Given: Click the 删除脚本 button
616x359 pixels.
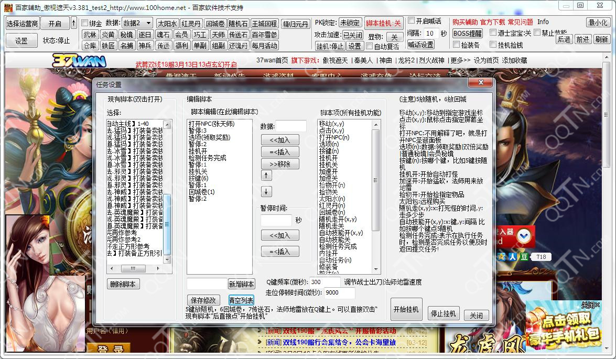Looking at the screenshot, I should coord(123,284).
